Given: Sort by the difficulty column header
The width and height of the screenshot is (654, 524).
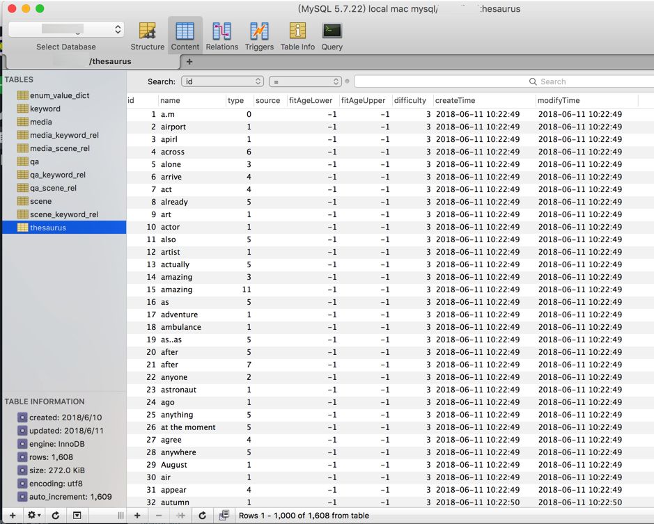Looking at the screenshot, I should [412, 100].
